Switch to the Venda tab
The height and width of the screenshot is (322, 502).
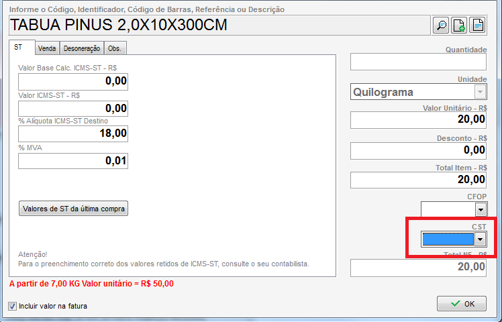pos(47,48)
